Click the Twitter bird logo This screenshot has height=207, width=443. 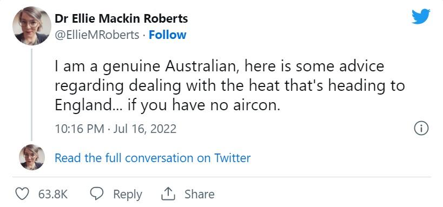[421, 16]
